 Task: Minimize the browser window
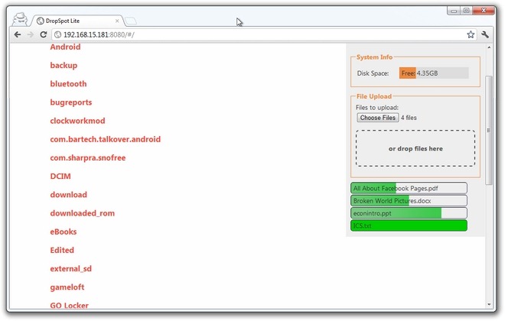pyautogui.click(x=454, y=11)
